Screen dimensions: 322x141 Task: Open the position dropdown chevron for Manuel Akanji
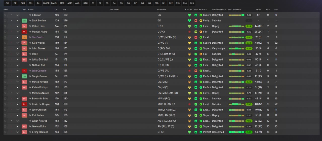coord(17,32)
